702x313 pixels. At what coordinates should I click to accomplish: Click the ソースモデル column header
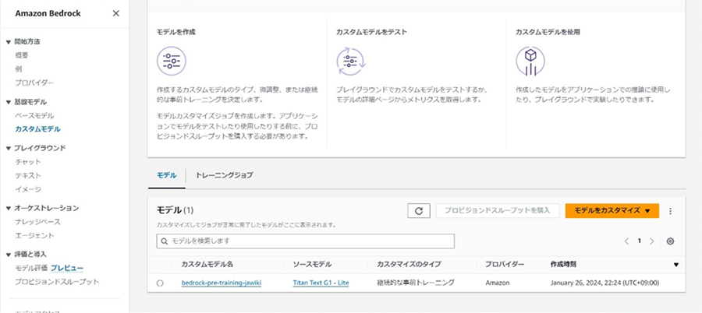point(312,264)
